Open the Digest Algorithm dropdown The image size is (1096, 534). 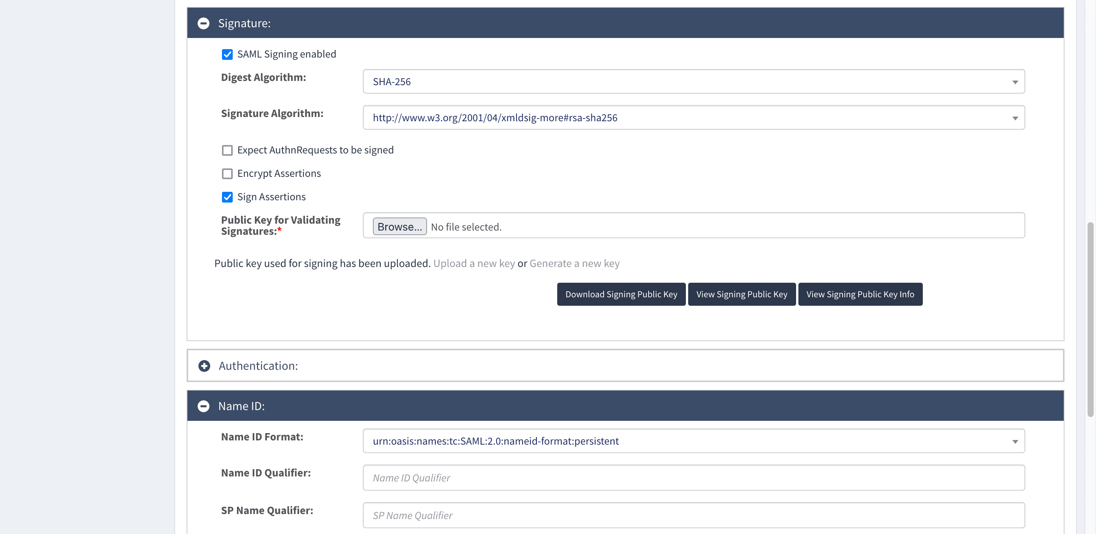pyautogui.click(x=694, y=82)
